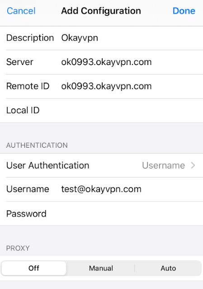Switch proxy to Manual
The image size is (203, 289).
[x=101, y=268]
